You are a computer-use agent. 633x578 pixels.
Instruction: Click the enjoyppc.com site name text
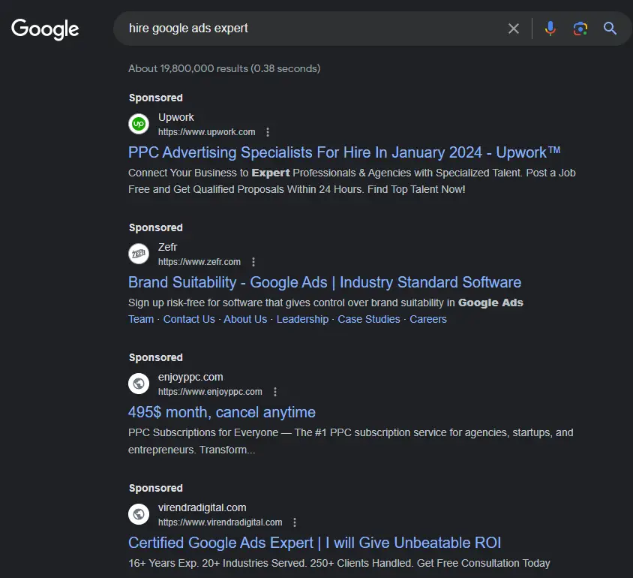point(190,378)
